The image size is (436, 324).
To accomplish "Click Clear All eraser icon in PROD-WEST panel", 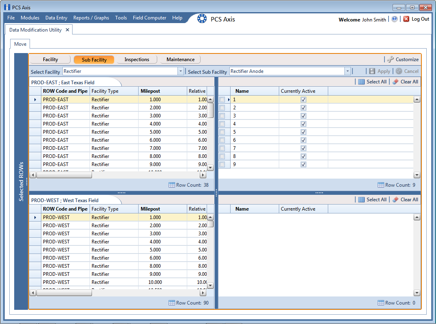I will click(x=395, y=200).
